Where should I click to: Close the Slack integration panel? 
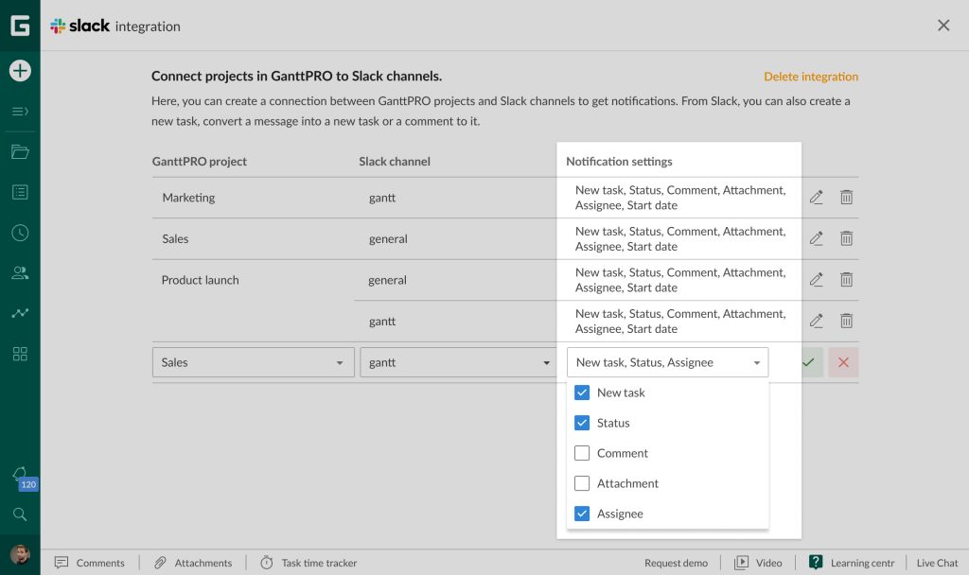(x=943, y=26)
